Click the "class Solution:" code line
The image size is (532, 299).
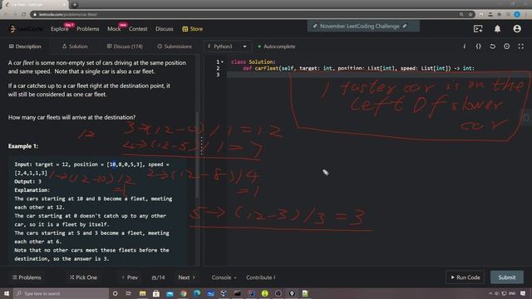pyautogui.click(x=254, y=62)
